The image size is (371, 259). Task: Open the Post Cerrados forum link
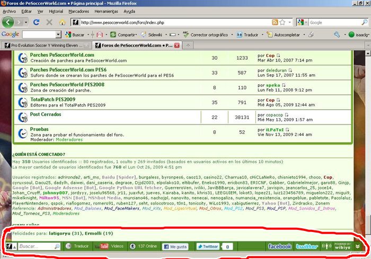(46, 114)
